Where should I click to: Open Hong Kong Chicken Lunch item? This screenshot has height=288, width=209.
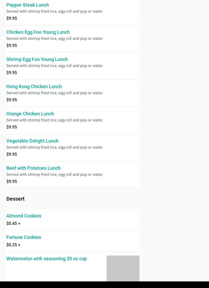click(34, 87)
